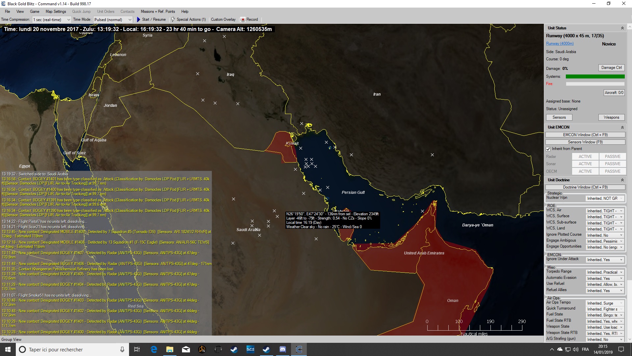Open Fuel State doctrine dropdown
Image resolution: width=632 pixels, height=356 pixels.
[x=605, y=315]
